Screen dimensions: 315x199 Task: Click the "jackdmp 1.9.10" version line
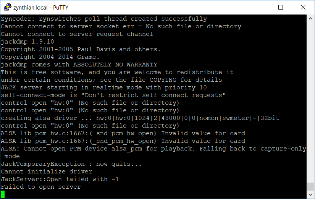click(27, 42)
